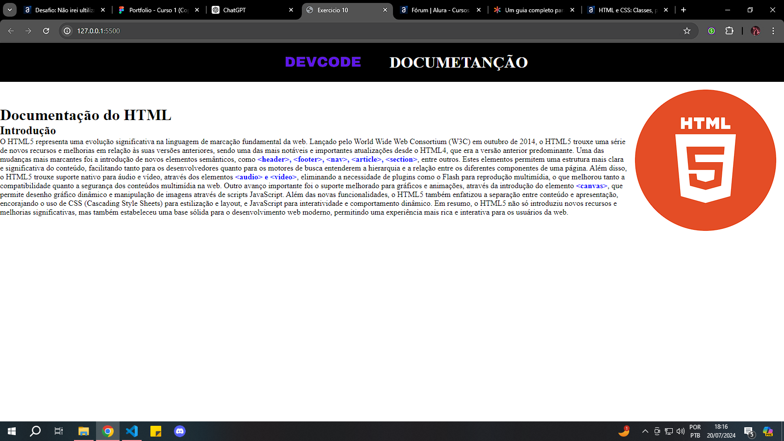Viewport: 784px width, 441px height.
Task: Click the DEVCODE logo
Action: [x=323, y=62]
